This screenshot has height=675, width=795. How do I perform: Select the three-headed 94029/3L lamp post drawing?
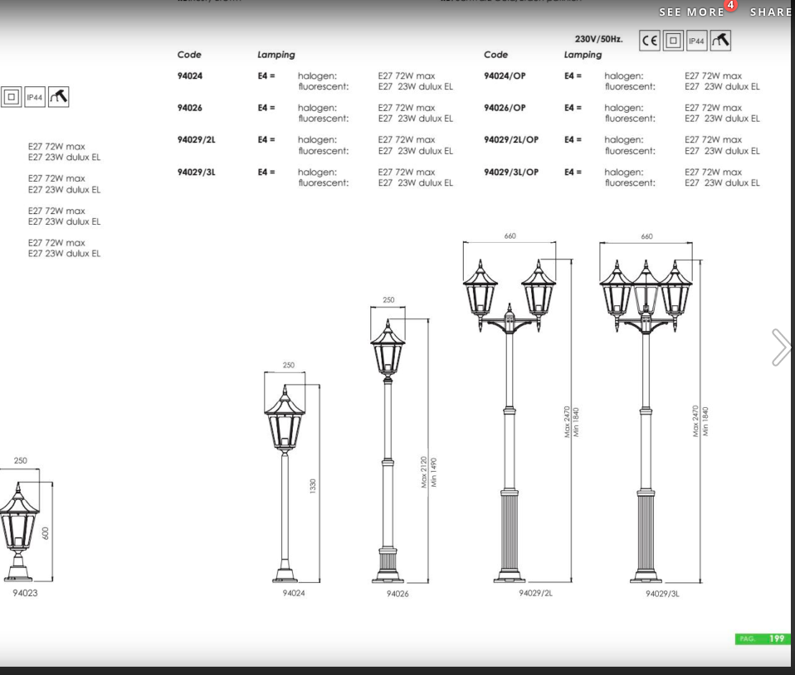click(x=646, y=415)
